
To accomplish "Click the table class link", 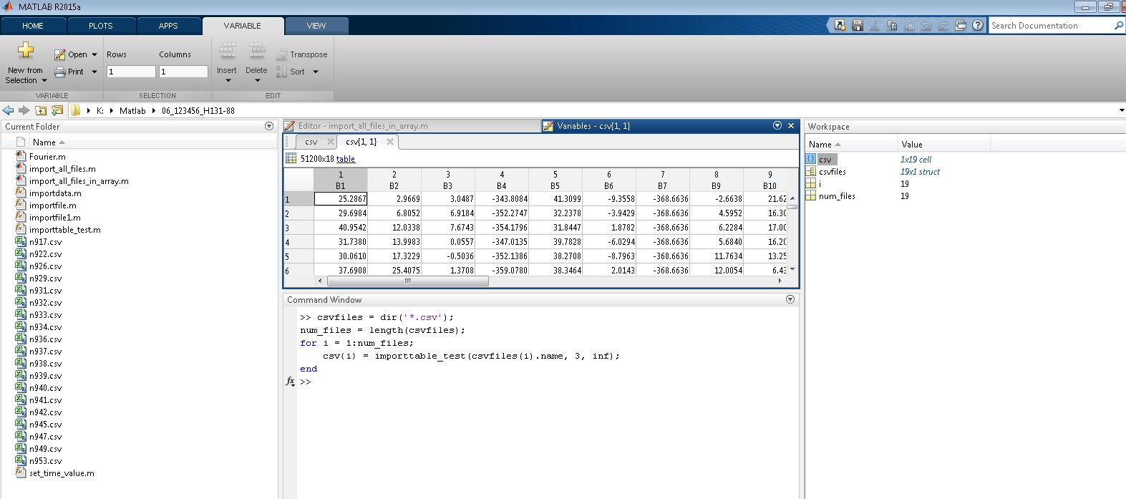I will [345, 159].
